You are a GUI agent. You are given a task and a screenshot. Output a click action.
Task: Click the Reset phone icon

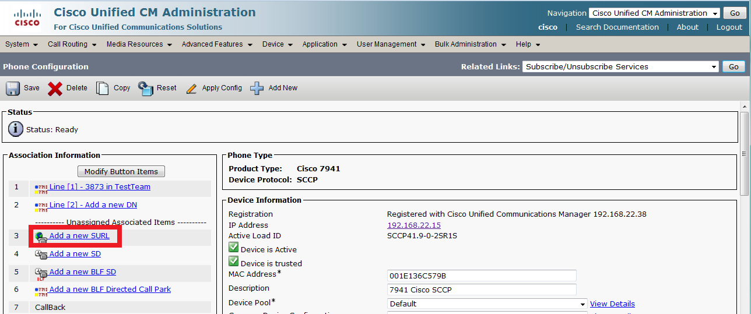pyautogui.click(x=145, y=88)
